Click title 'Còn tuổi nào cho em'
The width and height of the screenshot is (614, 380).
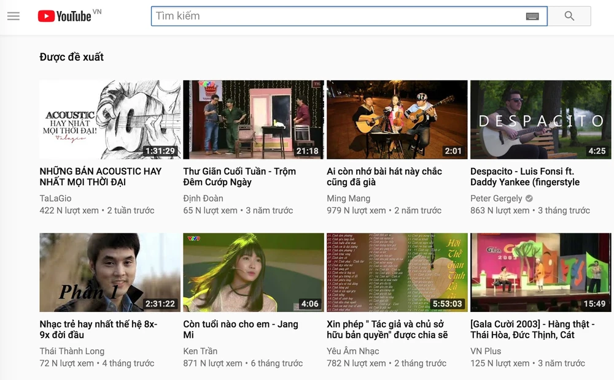[x=241, y=329]
